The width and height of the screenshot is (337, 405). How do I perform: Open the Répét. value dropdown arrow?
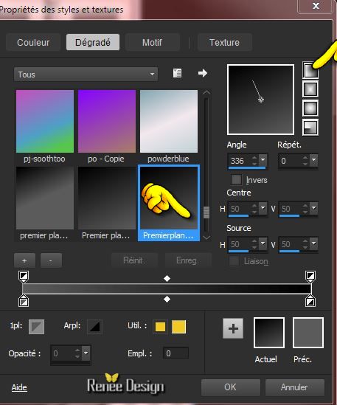click(313, 160)
